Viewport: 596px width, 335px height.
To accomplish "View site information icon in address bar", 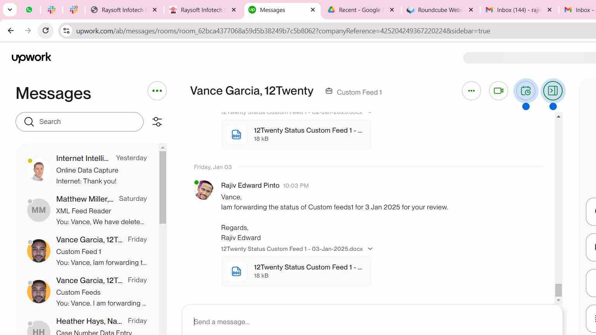I will tap(66, 31).
